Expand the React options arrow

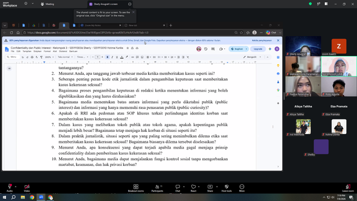point(199,186)
